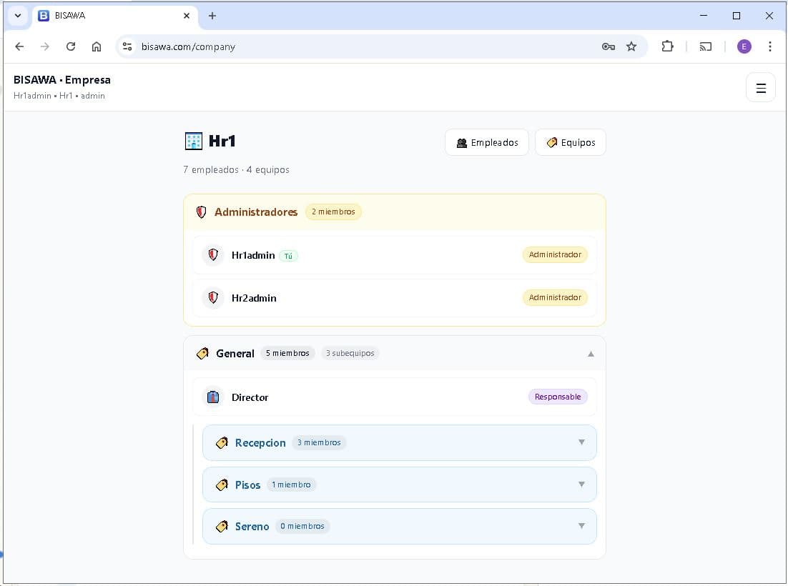Click the Hr1 company grid icon
This screenshot has width=788, height=586.
tap(193, 141)
